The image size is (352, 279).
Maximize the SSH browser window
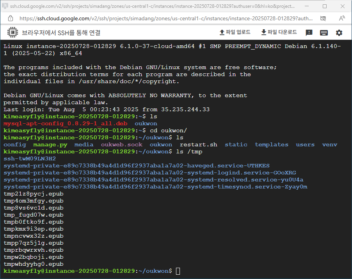click(x=325, y=6)
